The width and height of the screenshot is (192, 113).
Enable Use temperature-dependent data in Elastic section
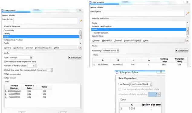point(5,61)
